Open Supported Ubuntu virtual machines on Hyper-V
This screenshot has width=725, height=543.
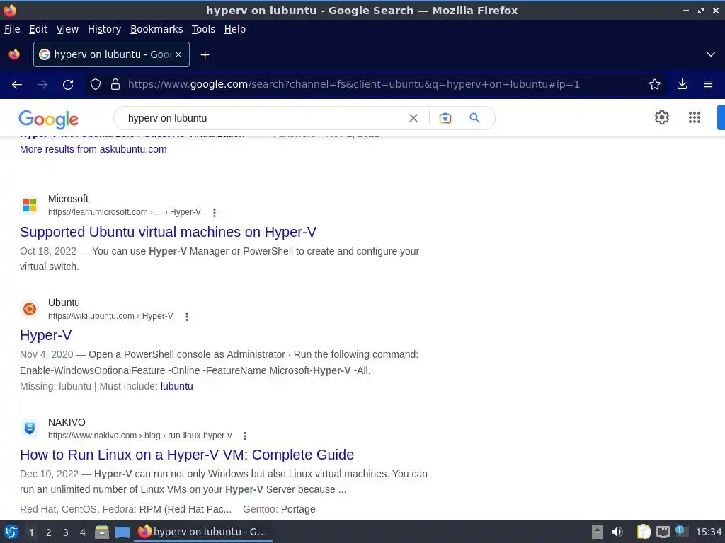(168, 232)
